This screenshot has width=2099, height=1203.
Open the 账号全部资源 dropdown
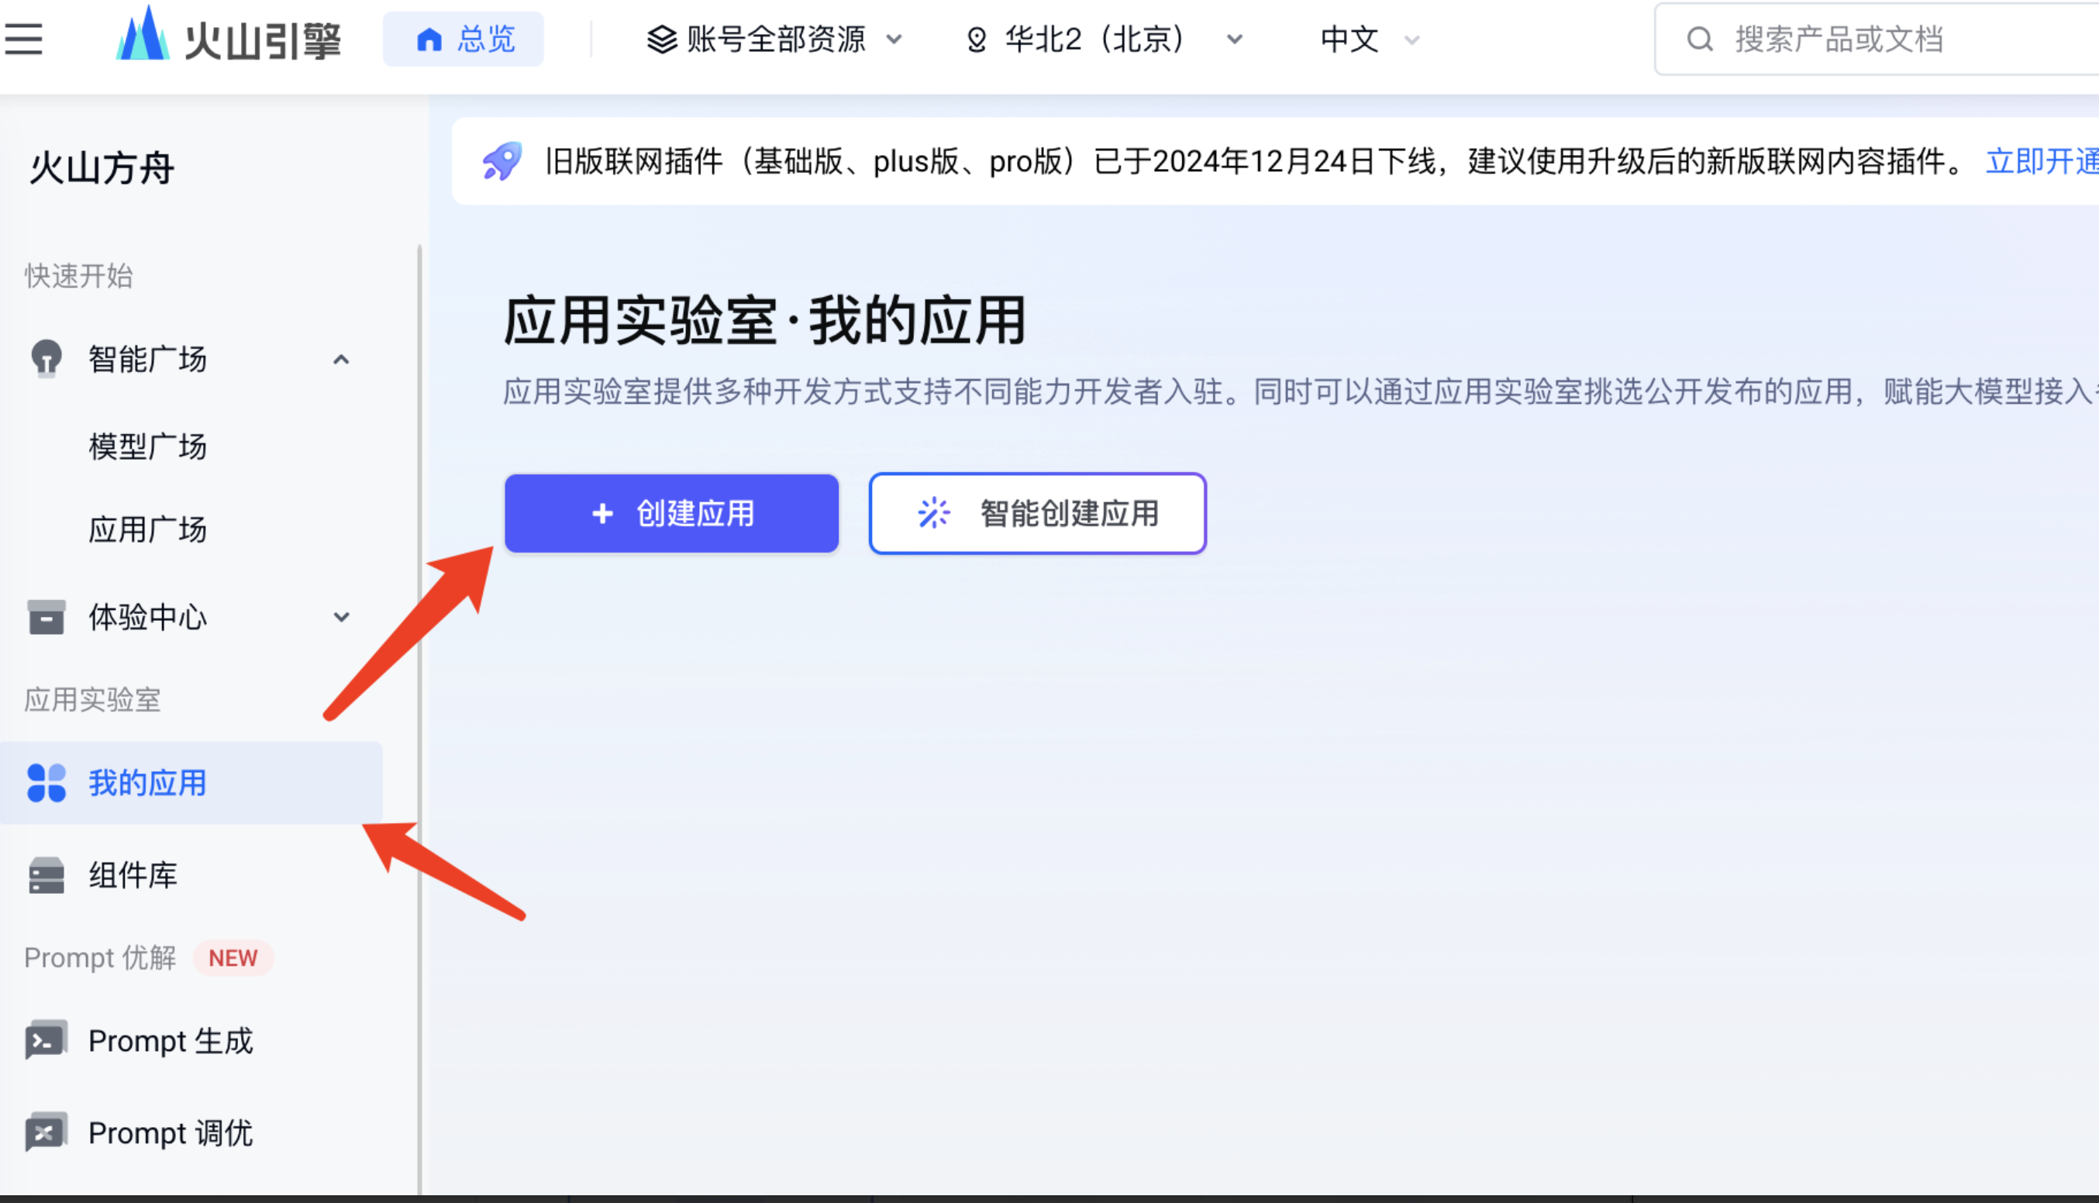coord(774,39)
